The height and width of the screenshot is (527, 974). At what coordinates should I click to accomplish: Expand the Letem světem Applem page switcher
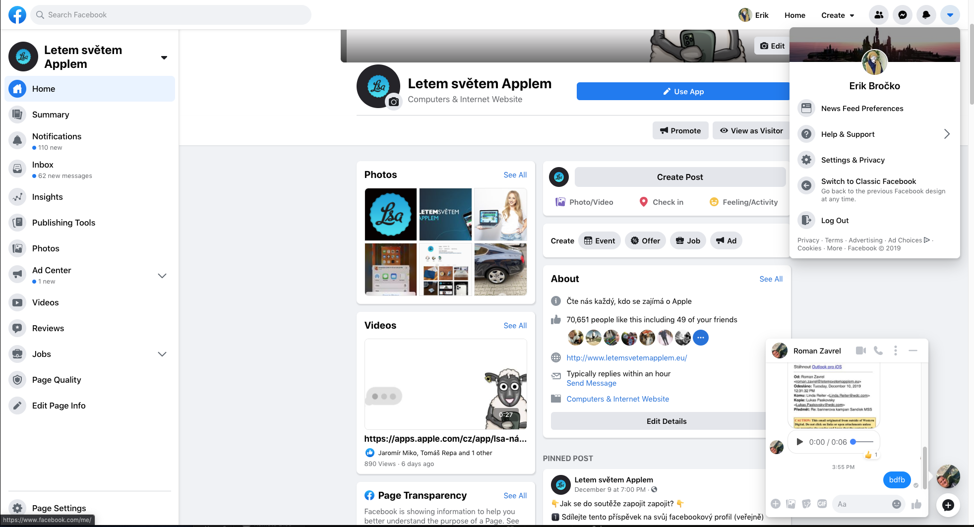point(164,58)
